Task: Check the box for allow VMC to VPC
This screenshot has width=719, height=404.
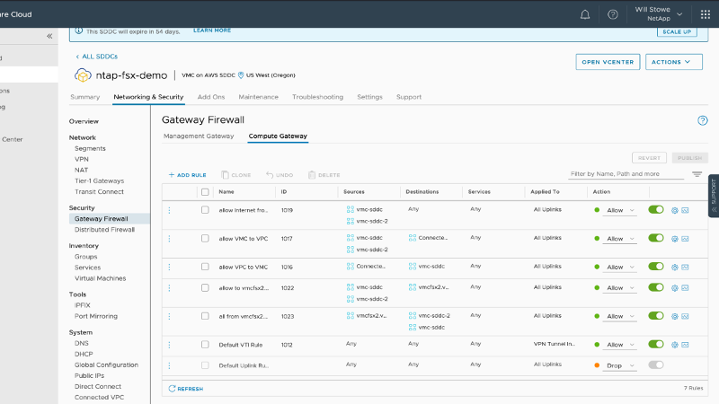Action: (205, 238)
